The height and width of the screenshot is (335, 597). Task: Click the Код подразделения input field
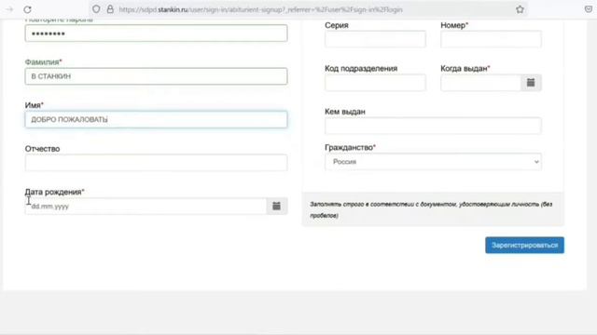(x=375, y=83)
